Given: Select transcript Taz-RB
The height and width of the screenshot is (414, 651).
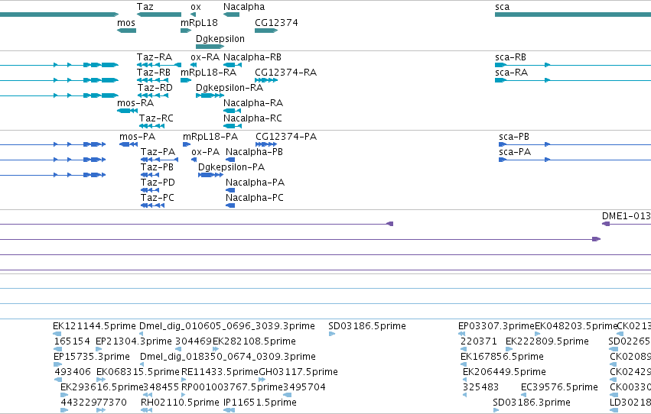Looking at the screenshot, I should click(x=152, y=80).
